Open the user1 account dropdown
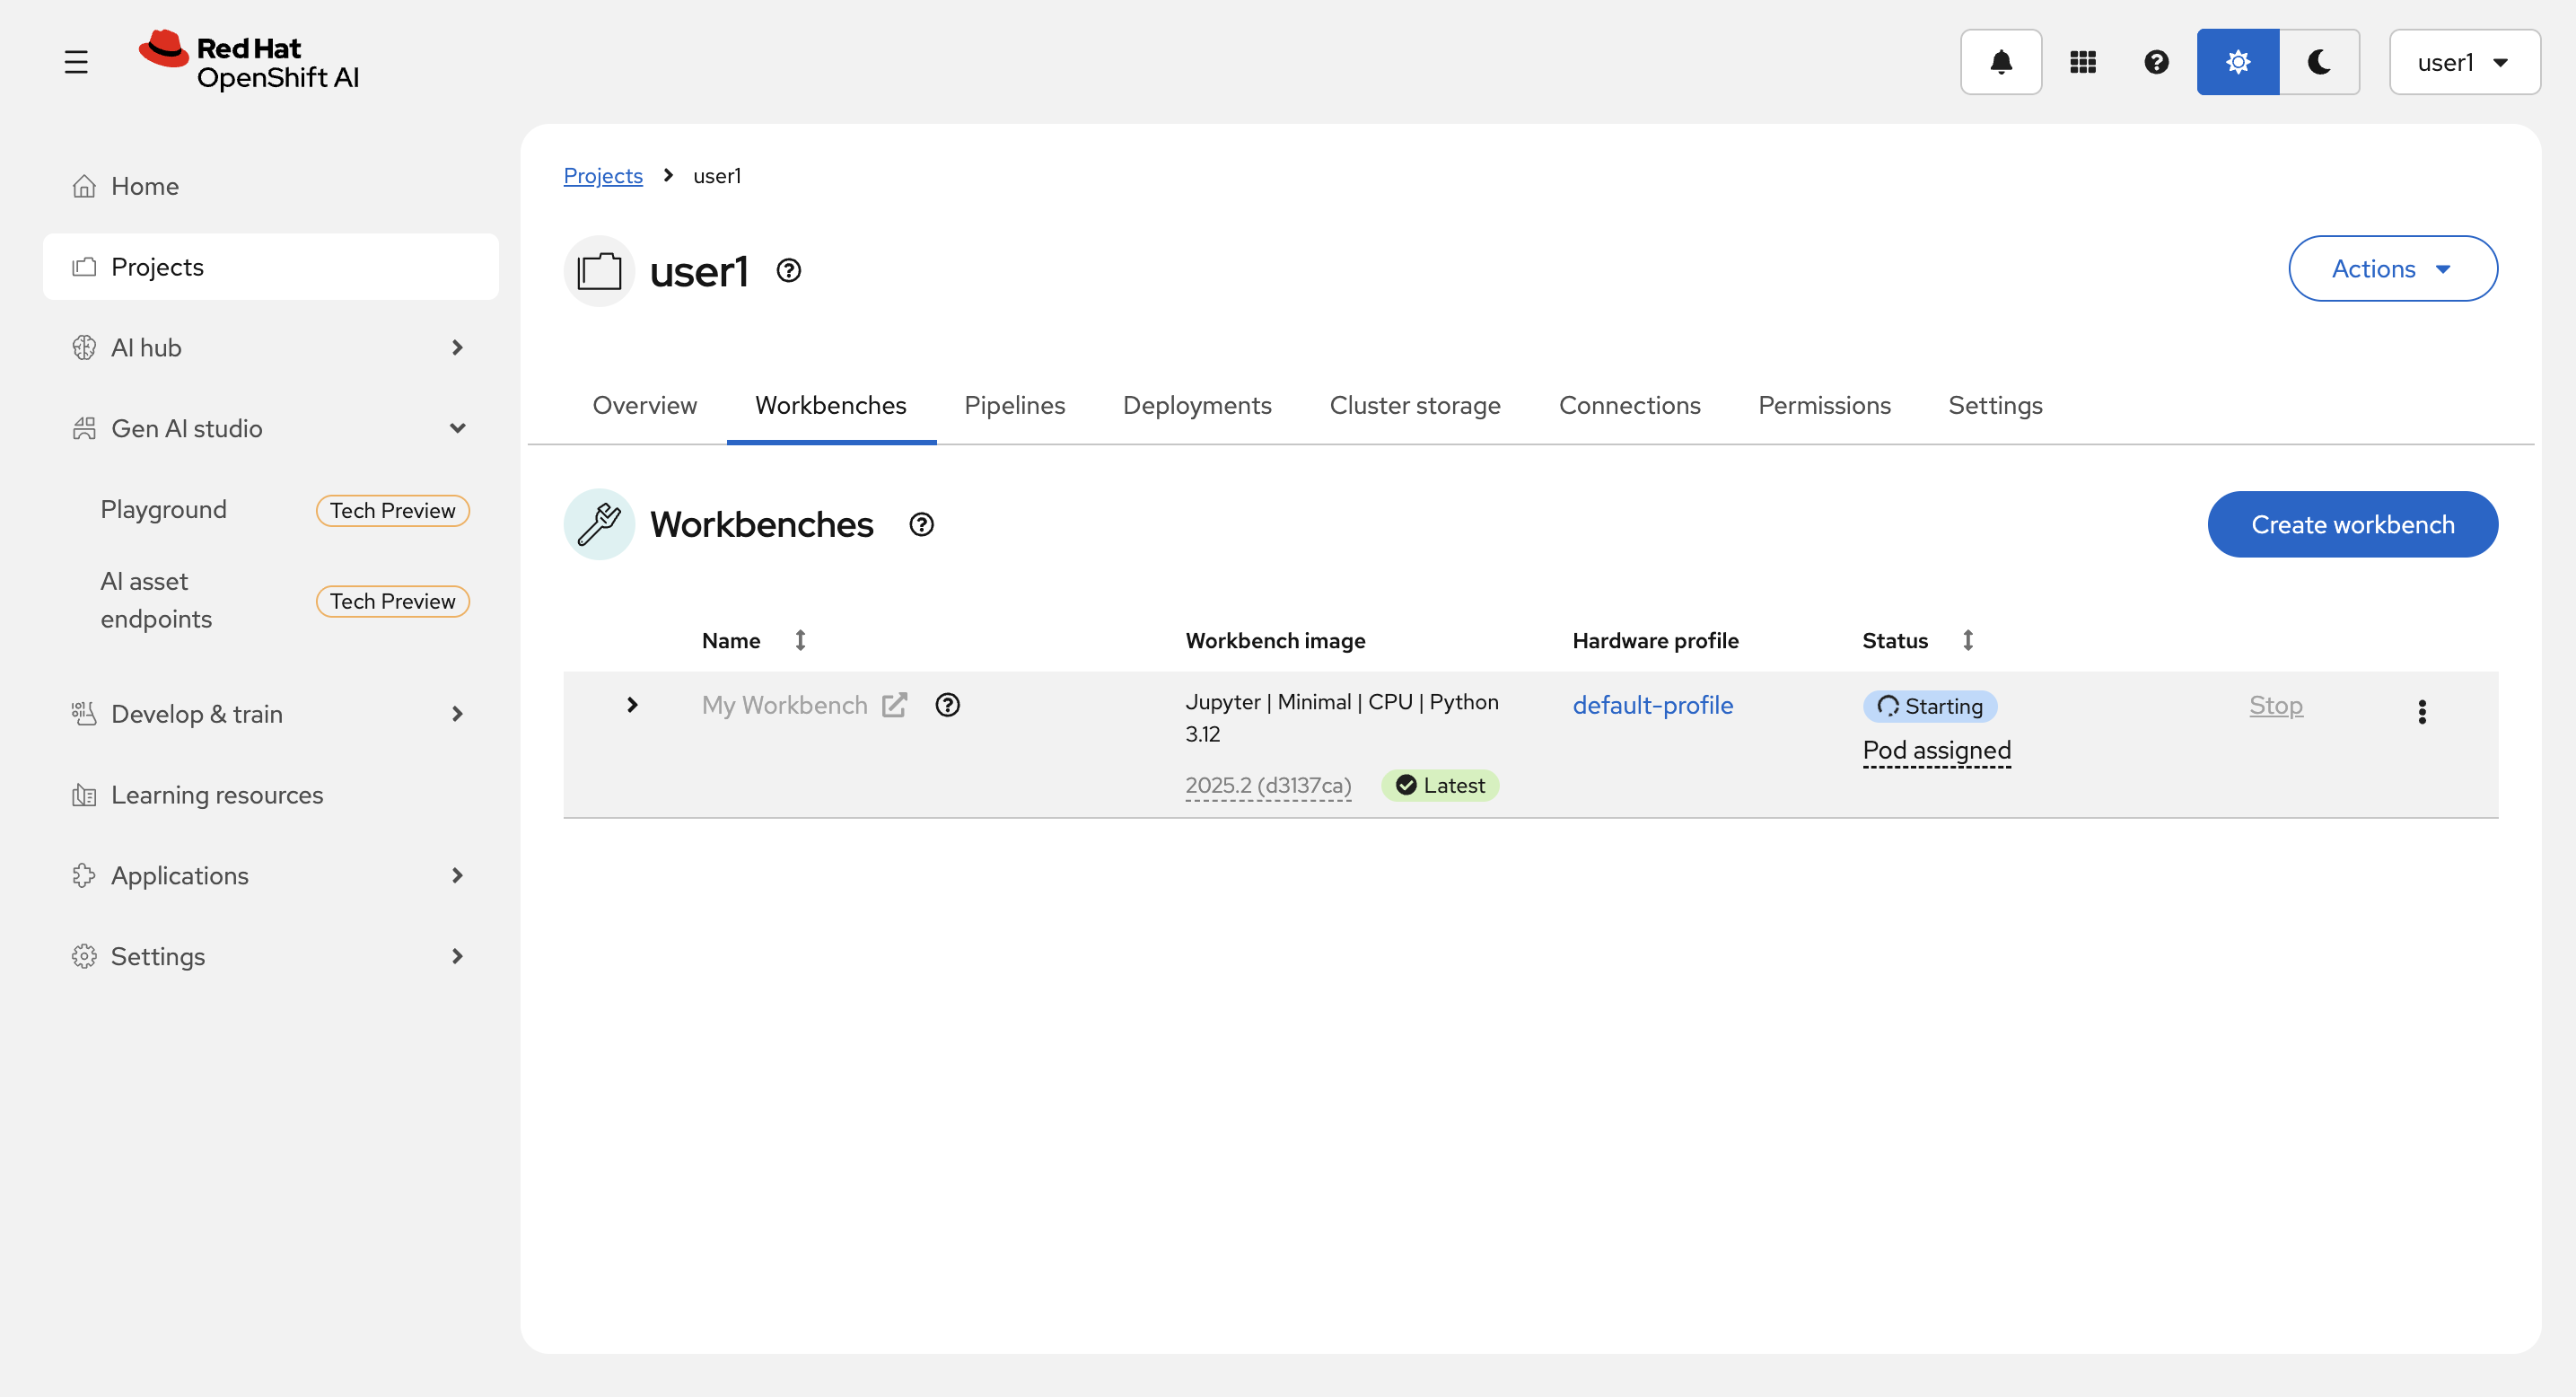The width and height of the screenshot is (2576, 1397). tap(2463, 62)
